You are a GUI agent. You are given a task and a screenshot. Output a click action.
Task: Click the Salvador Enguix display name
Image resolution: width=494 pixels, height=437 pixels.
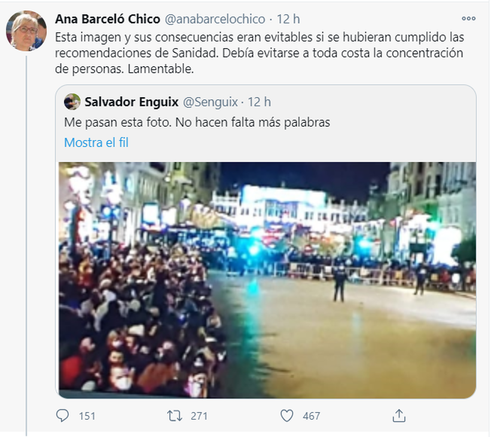click(132, 102)
